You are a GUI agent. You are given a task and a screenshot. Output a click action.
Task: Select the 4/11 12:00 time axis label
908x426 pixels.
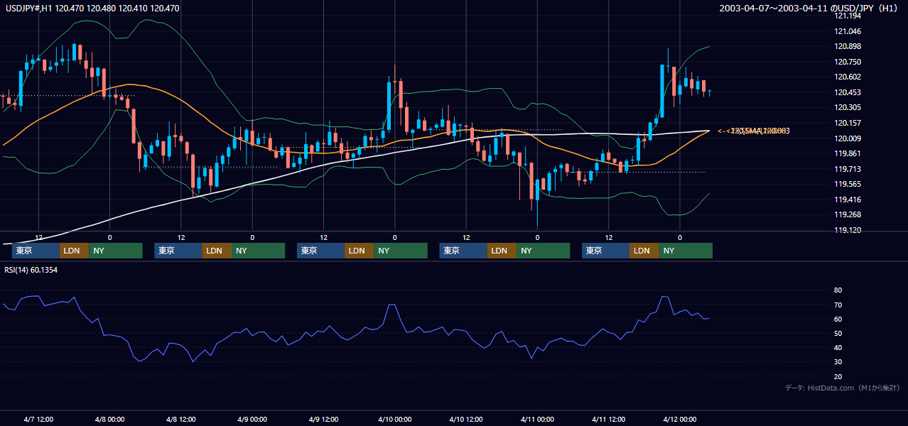click(x=608, y=419)
